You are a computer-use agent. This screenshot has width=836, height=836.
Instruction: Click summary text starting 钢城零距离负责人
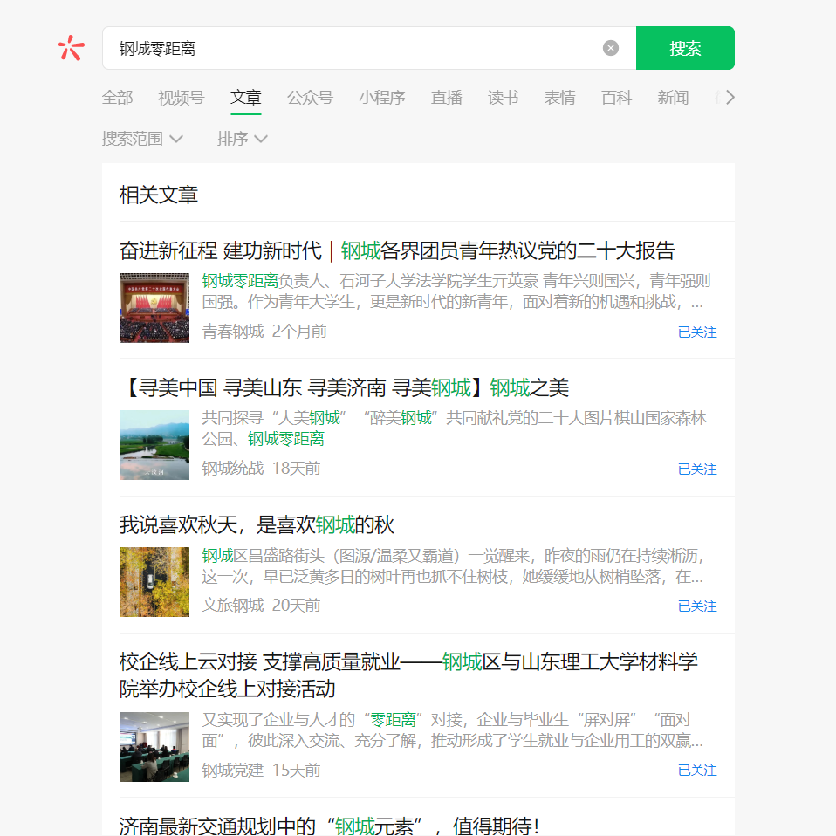(x=456, y=291)
